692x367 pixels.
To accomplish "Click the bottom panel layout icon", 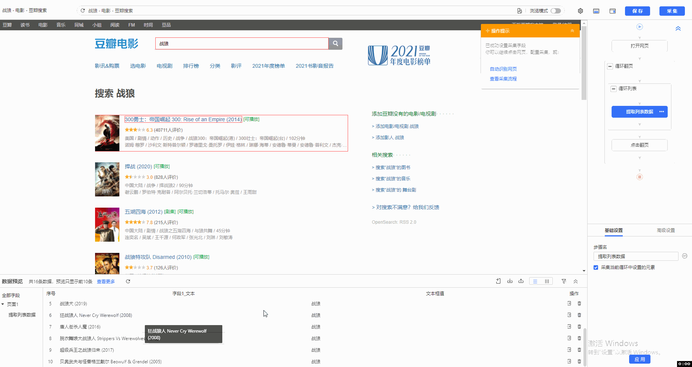I will pyautogui.click(x=596, y=11).
